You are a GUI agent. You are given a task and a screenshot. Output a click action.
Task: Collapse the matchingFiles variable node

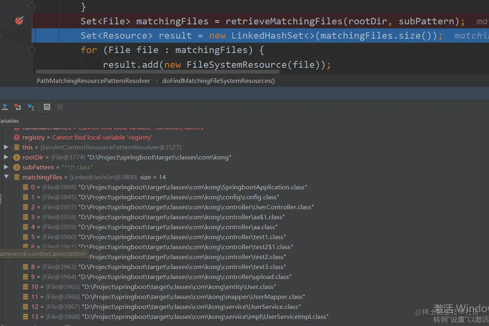pyautogui.click(x=6, y=177)
